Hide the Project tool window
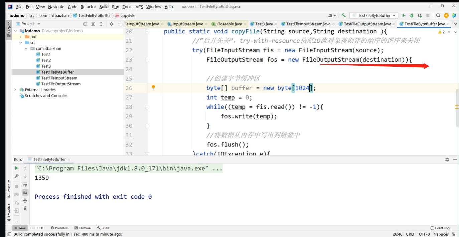 point(120,24)
